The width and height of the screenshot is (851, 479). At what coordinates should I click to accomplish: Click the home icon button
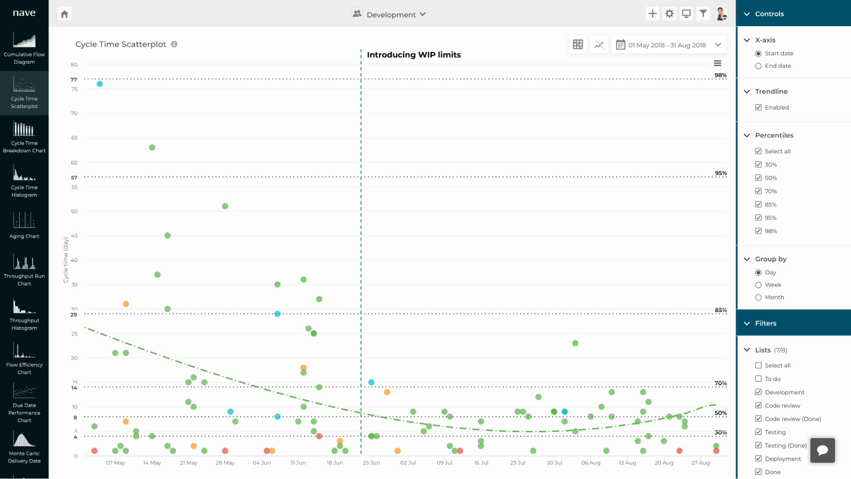(64, 14)
